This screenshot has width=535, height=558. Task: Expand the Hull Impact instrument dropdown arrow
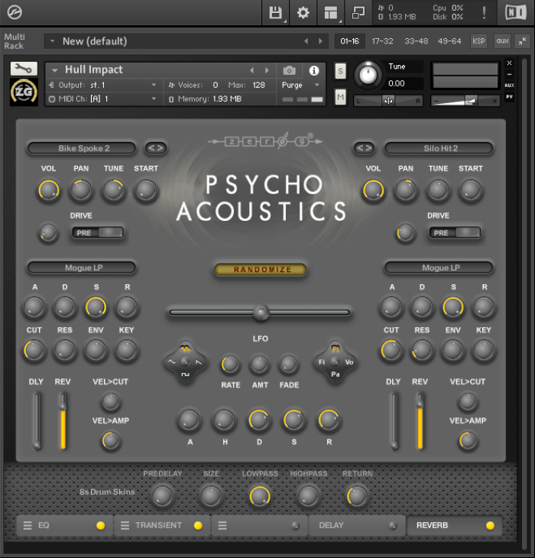point(54,70)
